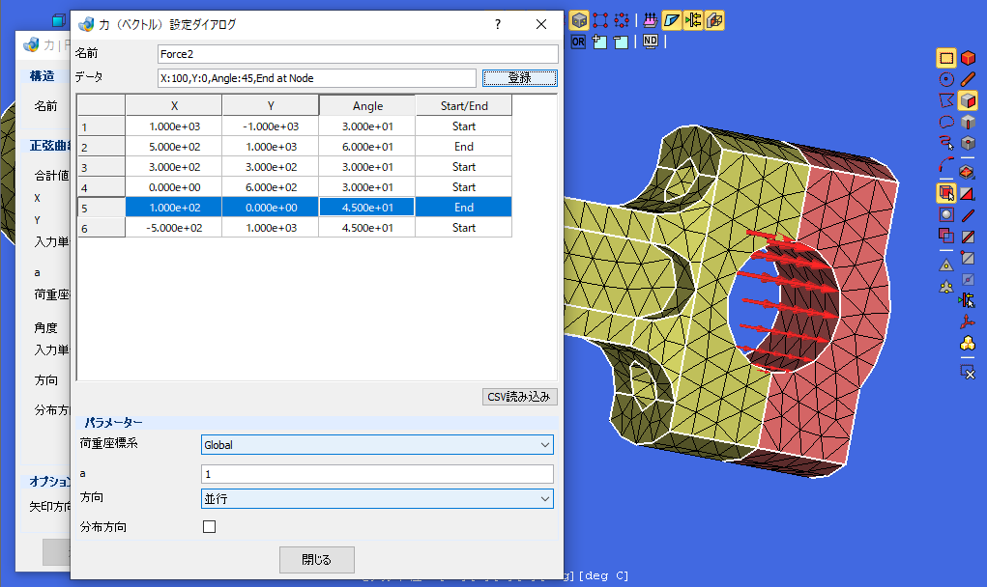987x587 pixels.
Task: Toggle the OR selection mode icon
Action: (578, 42)
